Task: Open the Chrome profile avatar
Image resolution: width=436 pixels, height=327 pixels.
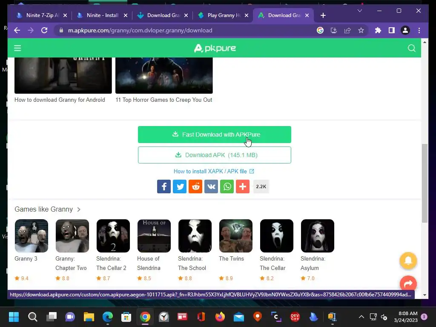Action: (x=405, y=30)
